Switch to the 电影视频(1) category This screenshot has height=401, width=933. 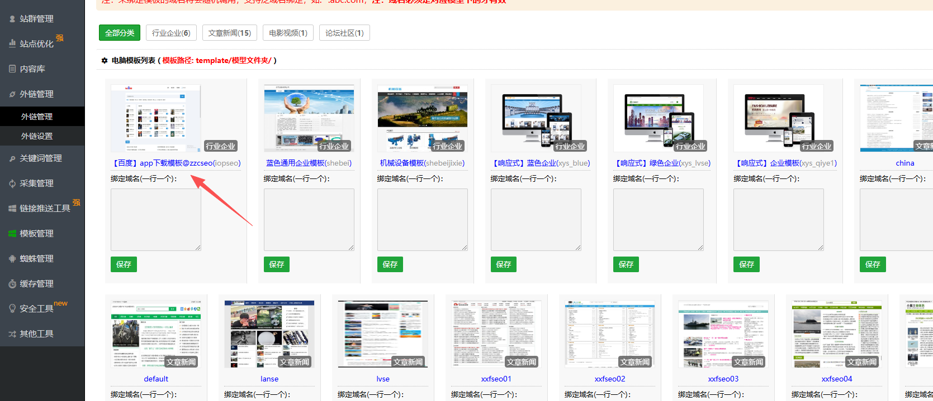tap(288, 33)
